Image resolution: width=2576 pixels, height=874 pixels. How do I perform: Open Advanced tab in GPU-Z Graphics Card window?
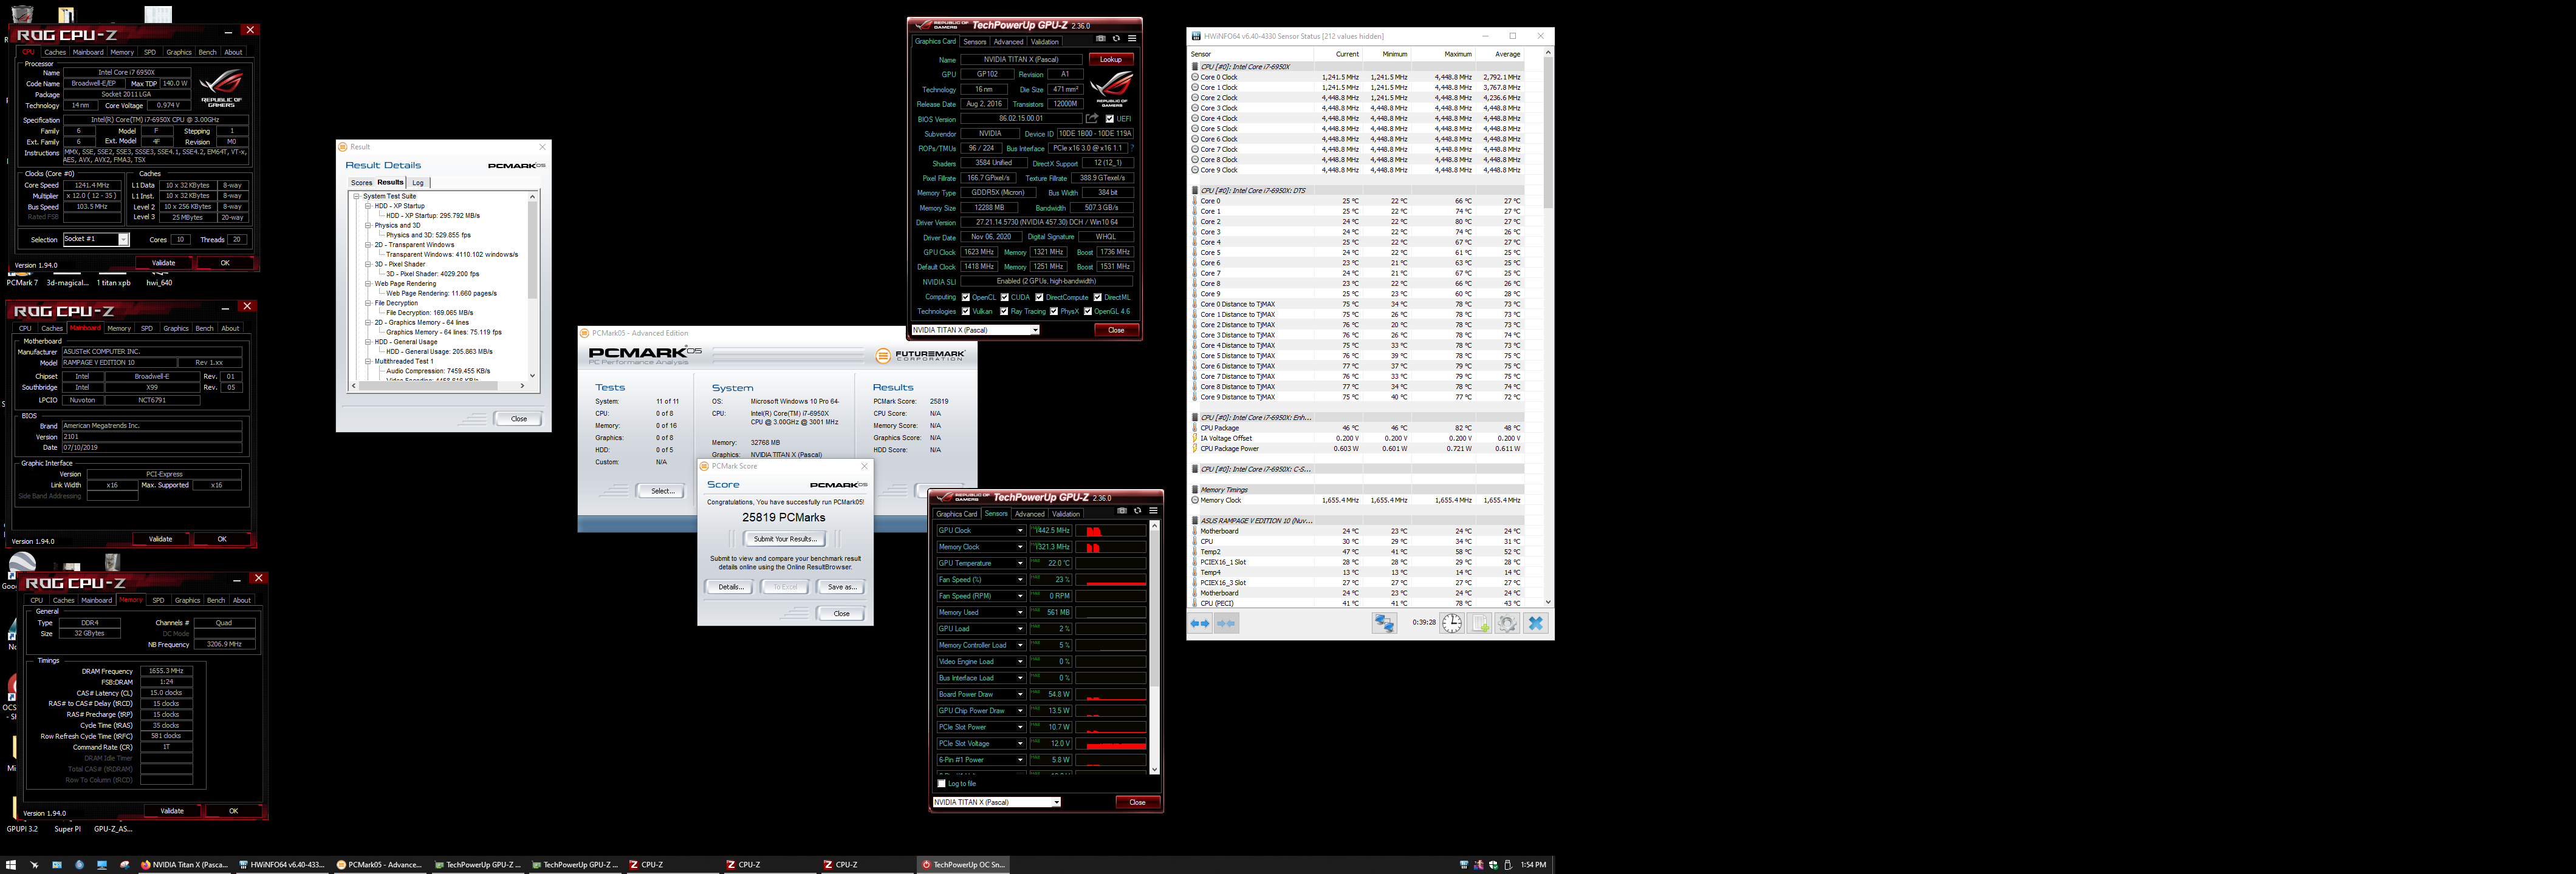(1008, 42)
